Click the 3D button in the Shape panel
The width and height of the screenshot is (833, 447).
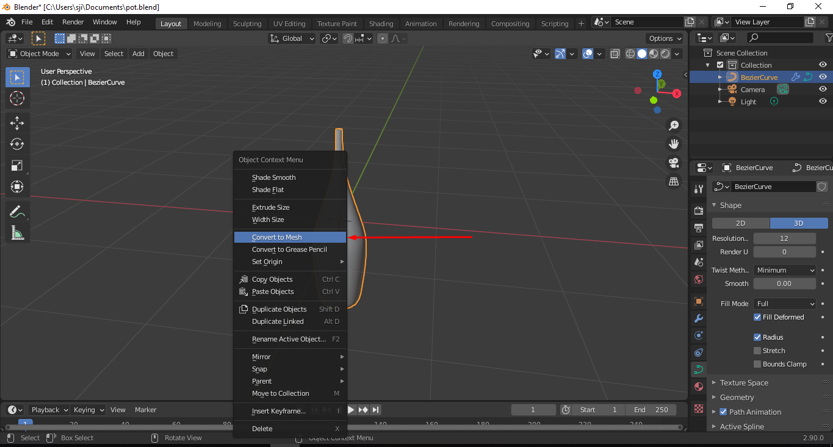point(798,223)
